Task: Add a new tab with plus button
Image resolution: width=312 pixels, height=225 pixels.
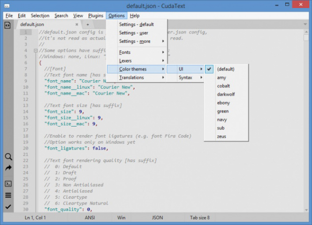Action: [x=88, y=25]
